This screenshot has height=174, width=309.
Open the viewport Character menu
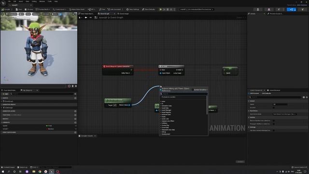36,14
